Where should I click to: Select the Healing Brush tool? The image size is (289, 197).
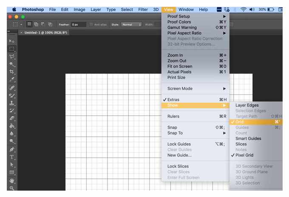pyautogui.click(x=12, y=88)
